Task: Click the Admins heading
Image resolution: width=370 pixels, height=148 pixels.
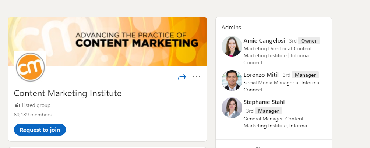Action: (x=231, y=28)
